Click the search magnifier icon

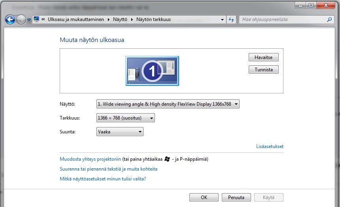point(329,19)
